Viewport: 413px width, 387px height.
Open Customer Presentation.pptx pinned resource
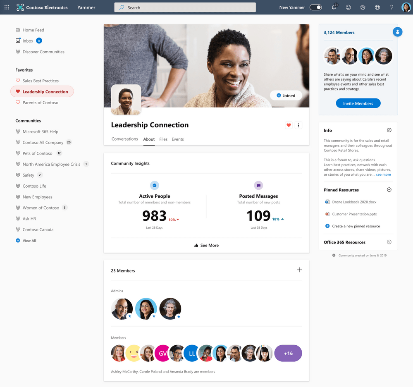[354, 214]
